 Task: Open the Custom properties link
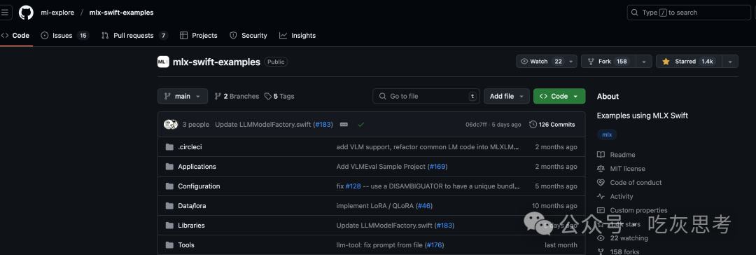pyautogui.click(x=632, y=210)
